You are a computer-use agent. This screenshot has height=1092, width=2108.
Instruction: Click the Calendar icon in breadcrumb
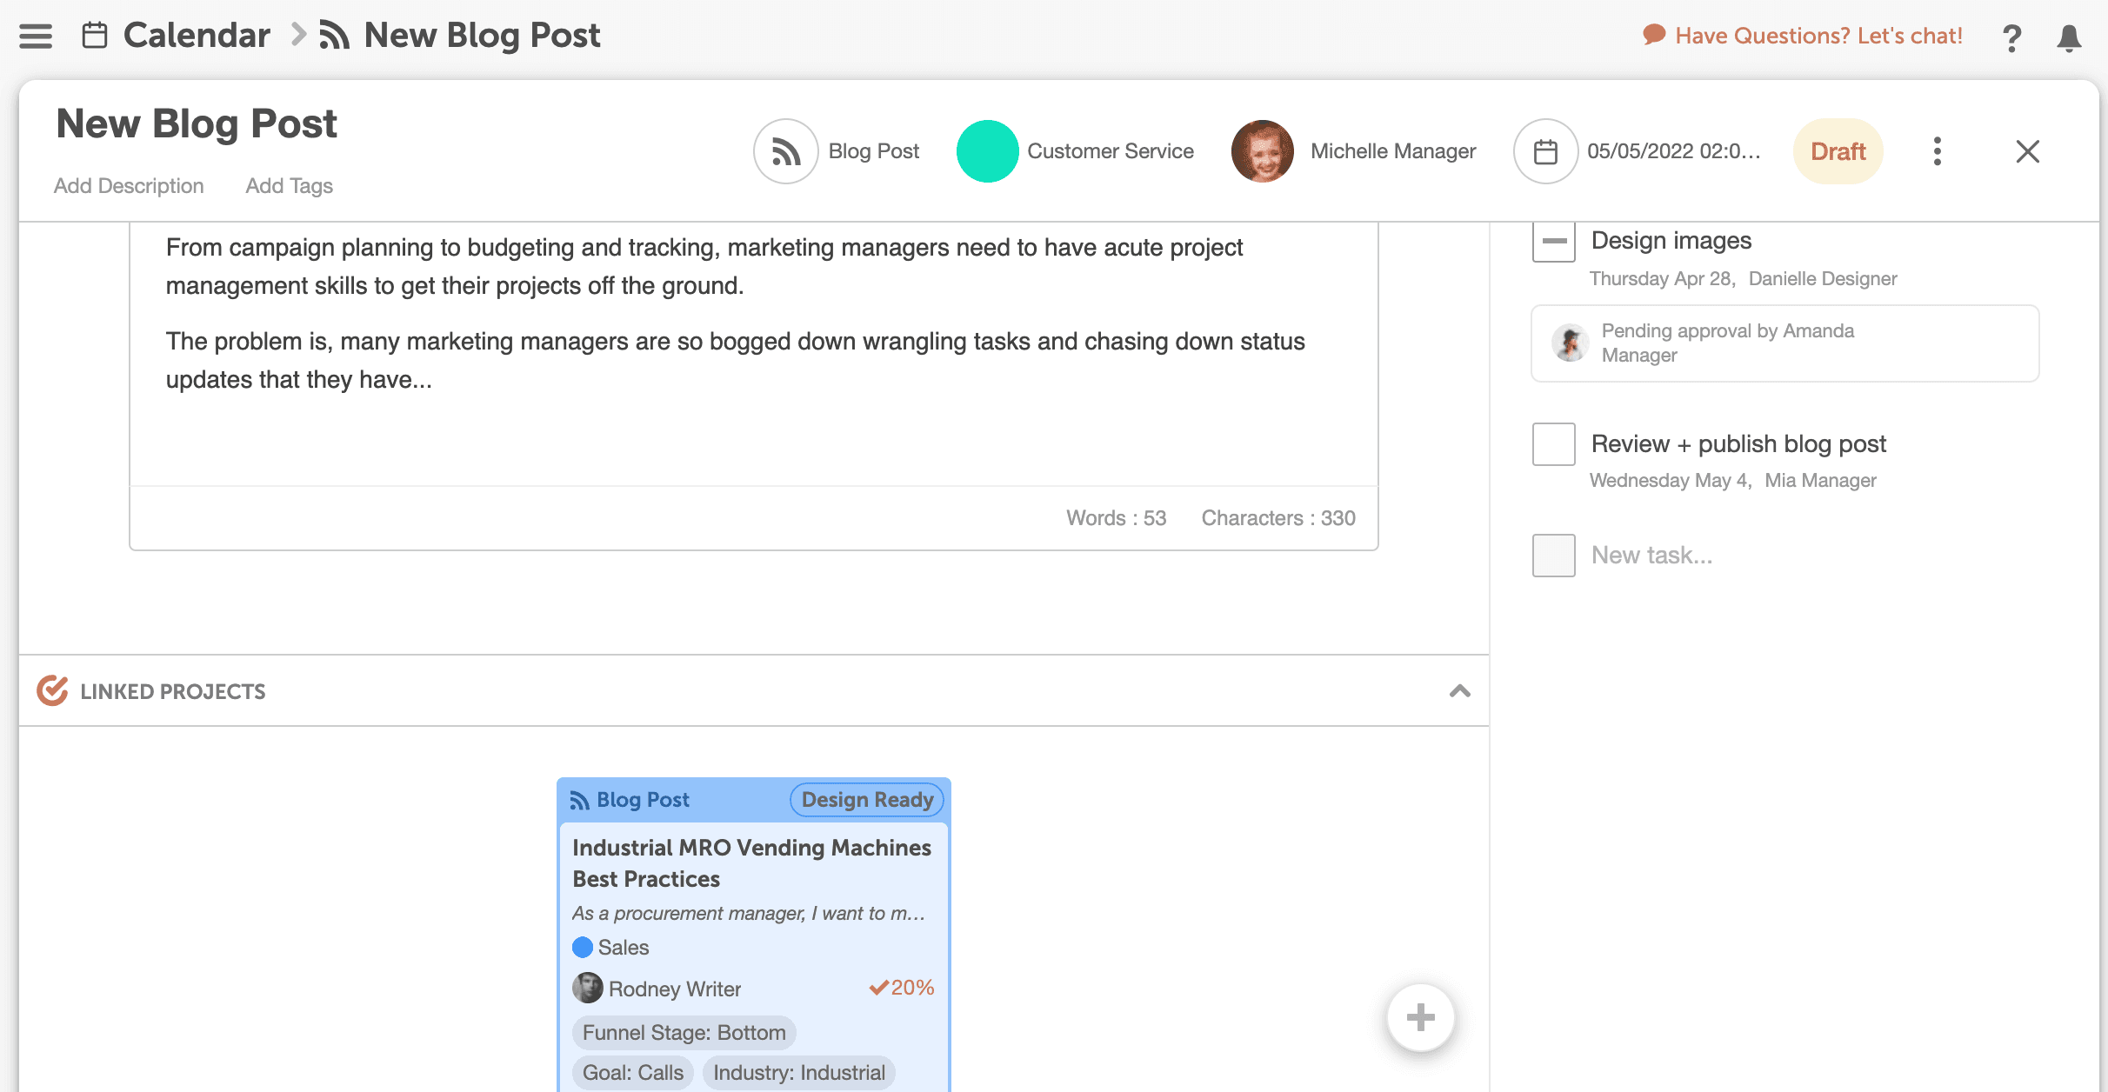click(95, 36)
